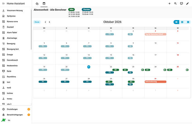The image size is (192, 124).
Task: Open trs user profile avatar
Action: (4, 120)
